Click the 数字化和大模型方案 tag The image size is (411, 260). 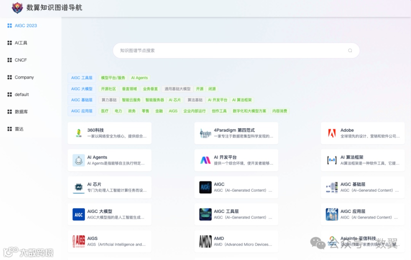coord(249,111)
